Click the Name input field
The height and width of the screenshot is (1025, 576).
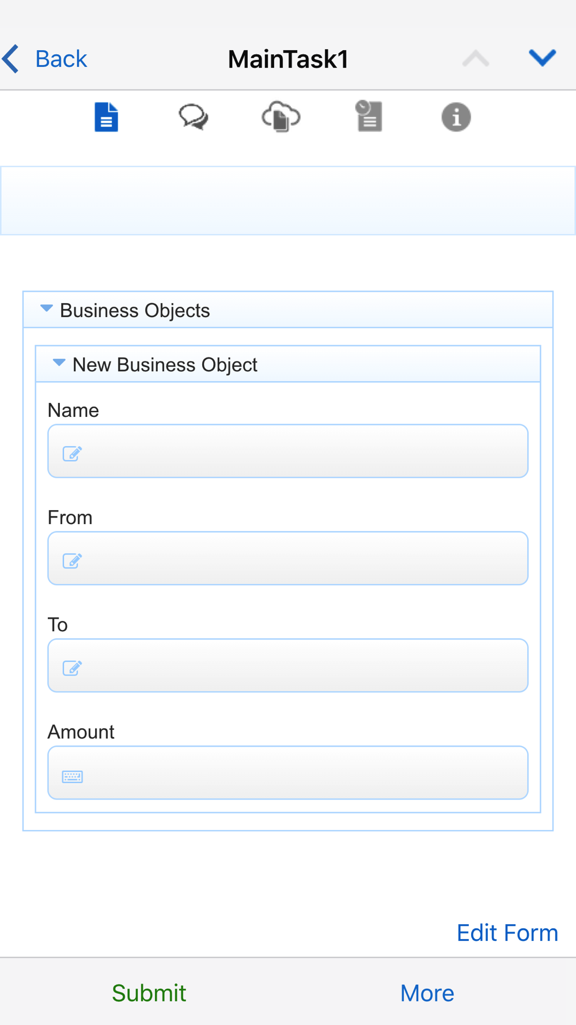[x=288, y=451]
